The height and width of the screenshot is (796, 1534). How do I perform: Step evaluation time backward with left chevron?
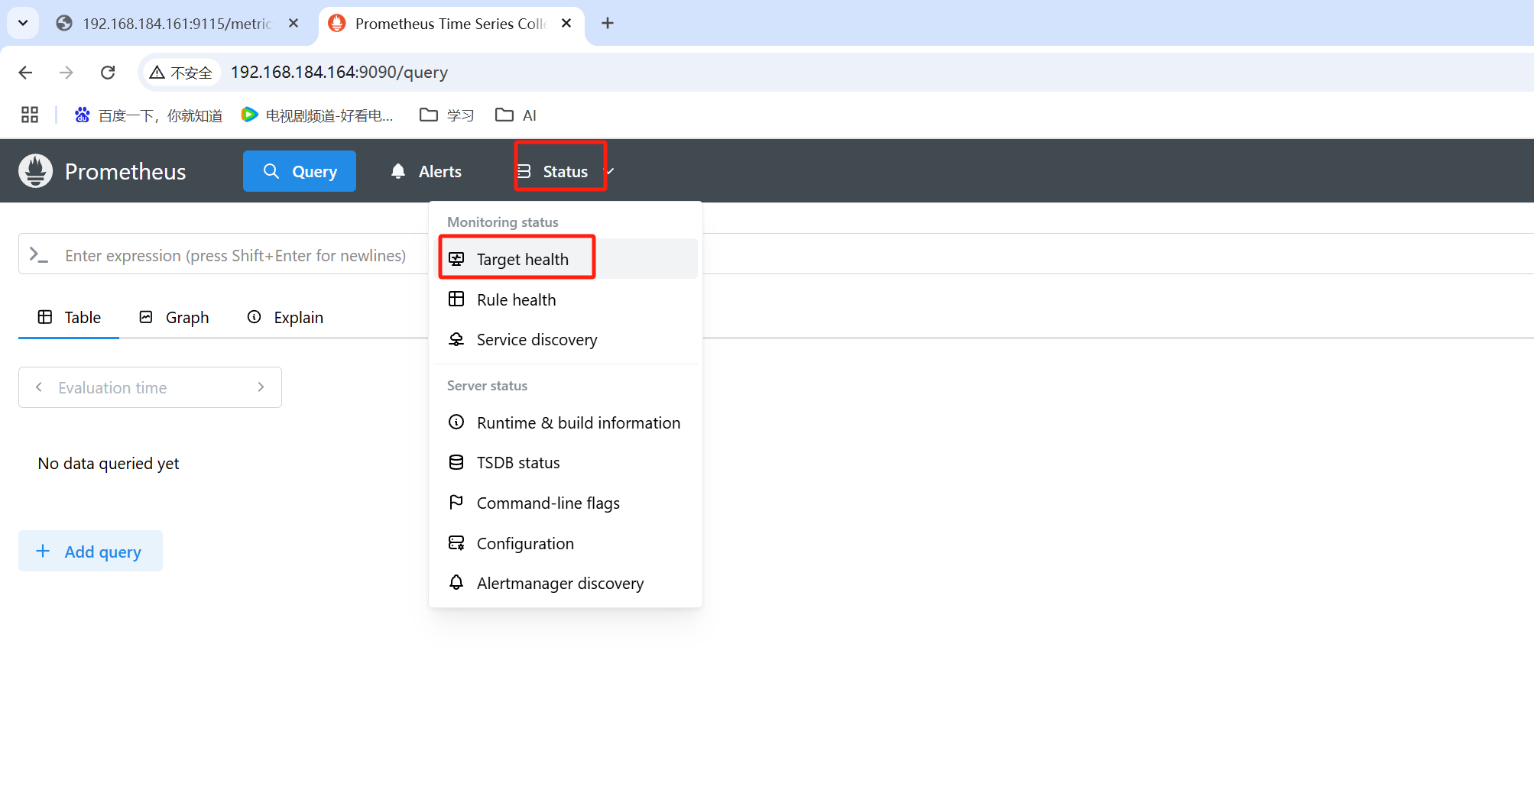tap(38, 387)
